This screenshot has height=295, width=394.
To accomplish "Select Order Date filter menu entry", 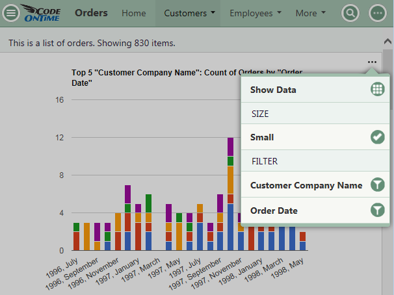I will [274, 211].
